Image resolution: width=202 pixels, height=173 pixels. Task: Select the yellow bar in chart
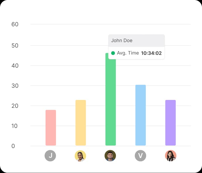81,123
